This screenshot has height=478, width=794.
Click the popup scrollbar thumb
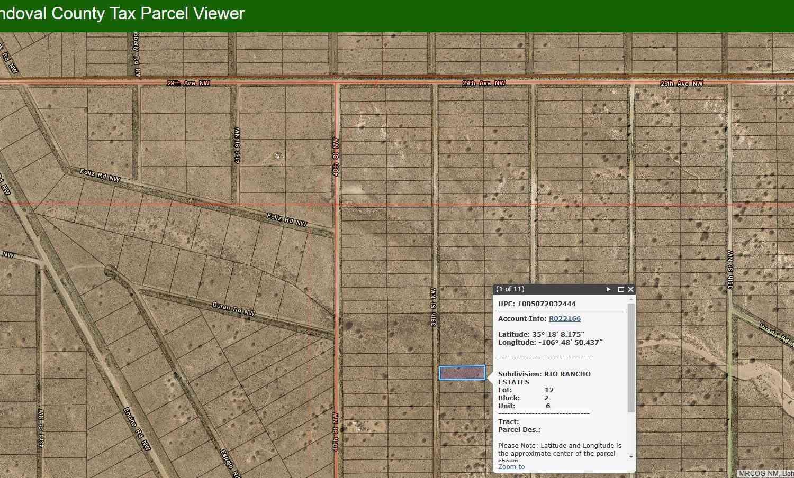[631, 357]
